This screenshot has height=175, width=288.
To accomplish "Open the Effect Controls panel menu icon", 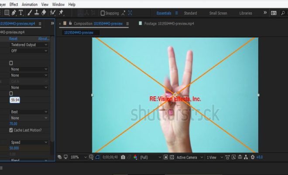I will 40,24.
